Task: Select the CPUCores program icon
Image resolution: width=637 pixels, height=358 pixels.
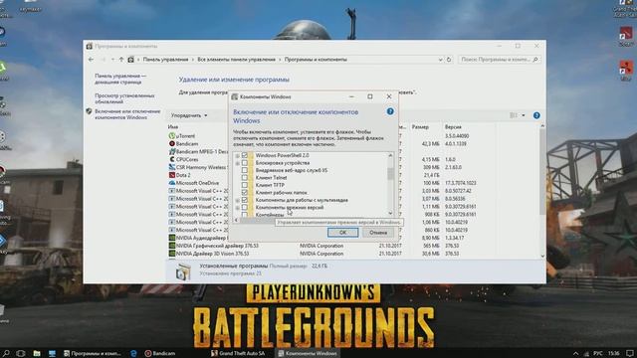Action: click(172, 159)
